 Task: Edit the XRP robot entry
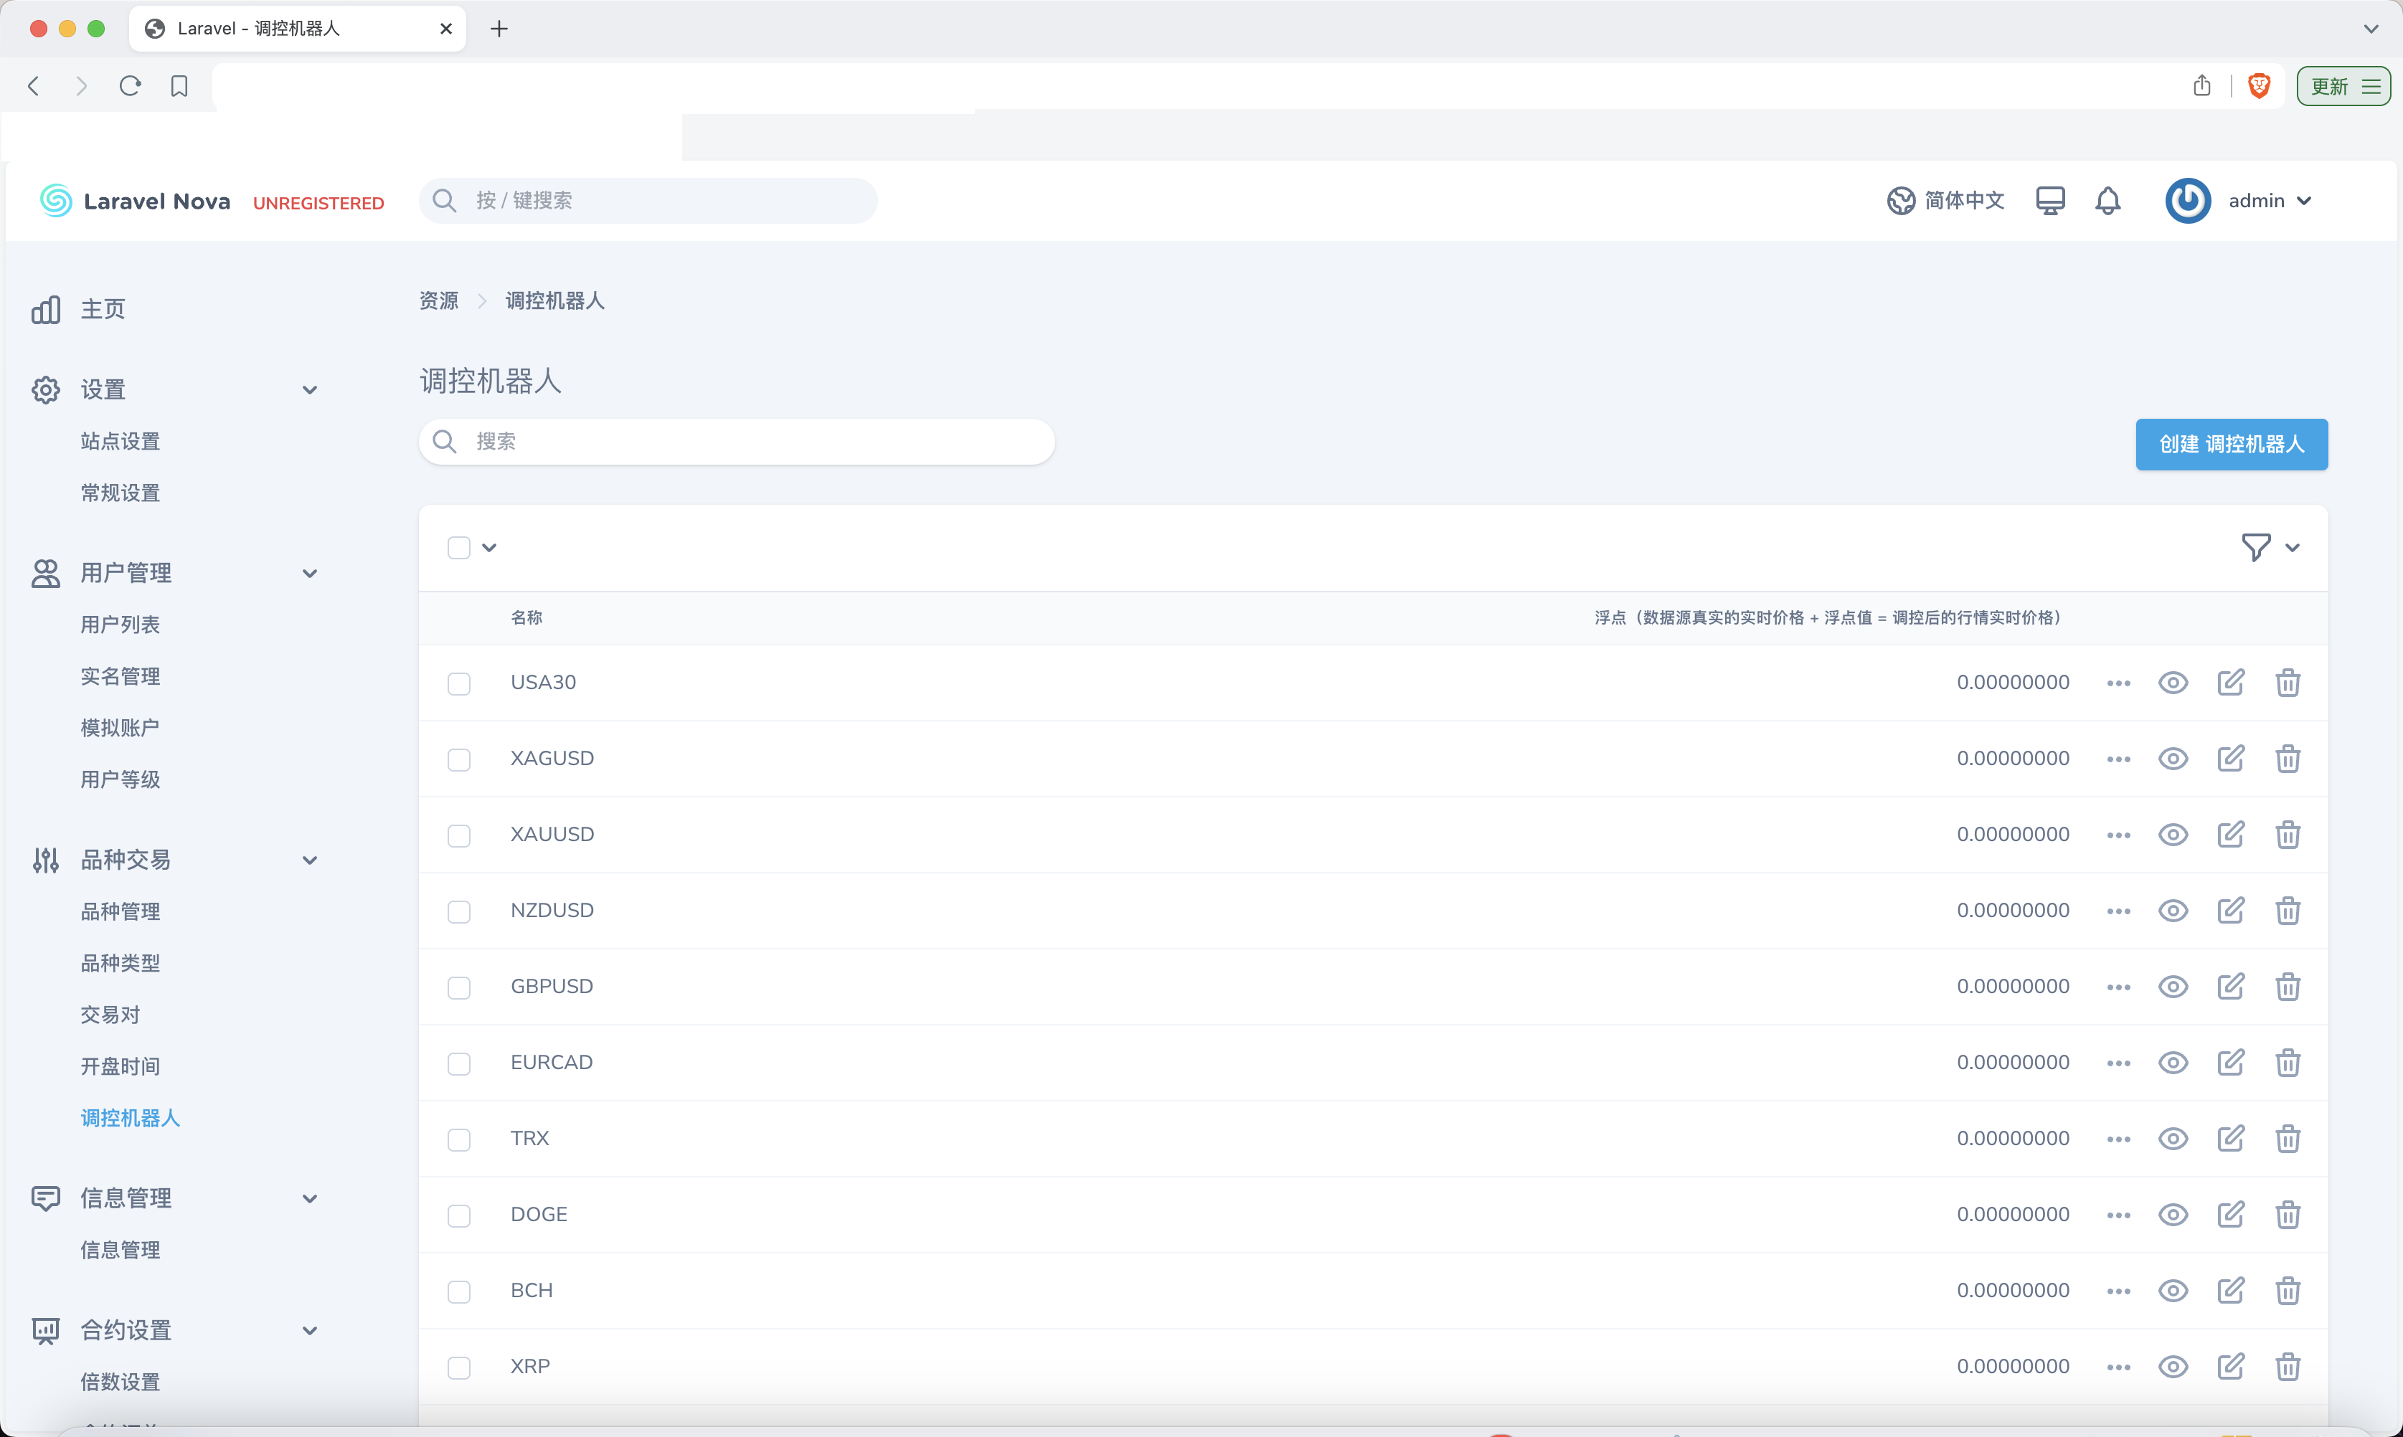click(2231, 1366)
